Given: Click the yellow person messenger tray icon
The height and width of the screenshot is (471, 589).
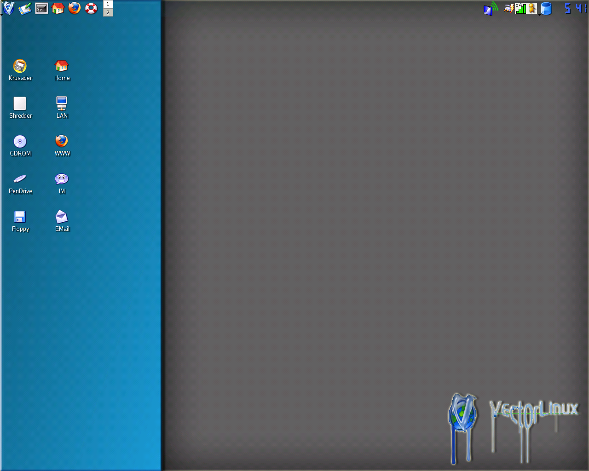Looking at the screenshot, I should tap(532, 8).
